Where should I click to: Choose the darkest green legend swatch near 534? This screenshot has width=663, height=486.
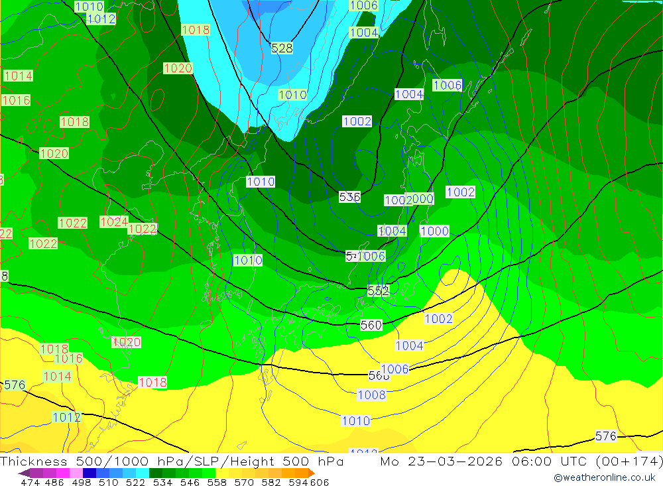156,473
